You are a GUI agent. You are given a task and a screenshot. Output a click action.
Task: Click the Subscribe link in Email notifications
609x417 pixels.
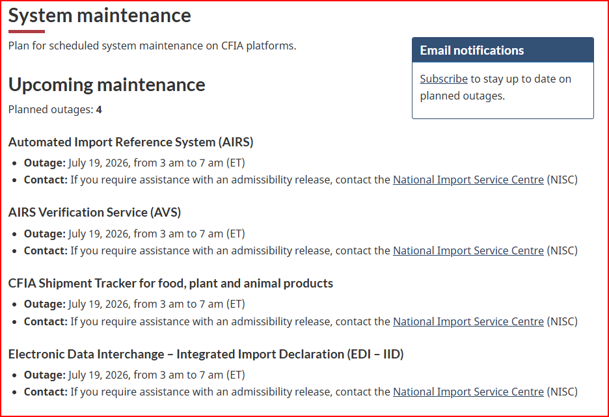[444, 79]
